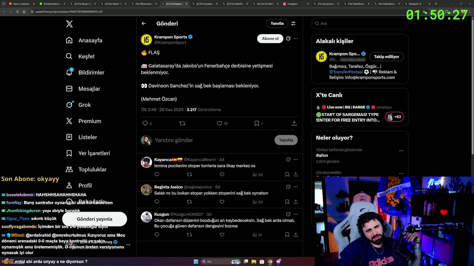
Task: Repost Kayanca's reply
Action: (x=189, y=174)
